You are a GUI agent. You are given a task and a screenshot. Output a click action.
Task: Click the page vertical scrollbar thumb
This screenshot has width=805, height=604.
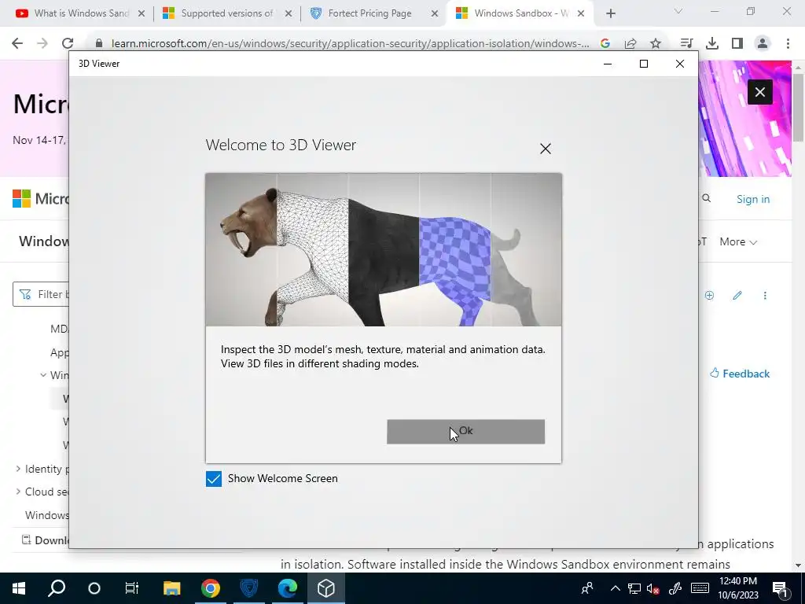coord(798,108)
